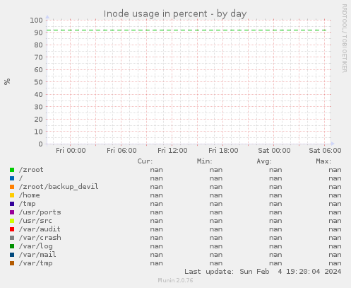Click the percent sign y-axis label

(x=7, y=81)
